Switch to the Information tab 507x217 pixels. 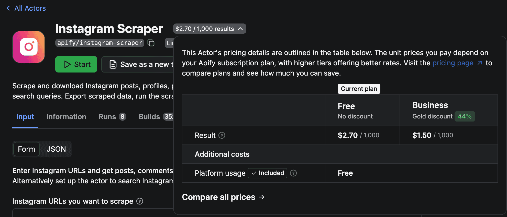click(x=66, y=117)
